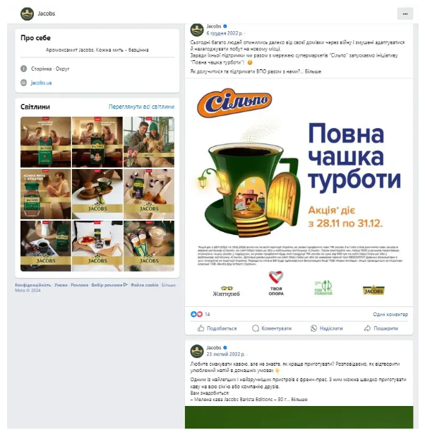This screenshot has height=435, width=425.
Task: Open the three-dots page options menu
Action: (405, 13)
